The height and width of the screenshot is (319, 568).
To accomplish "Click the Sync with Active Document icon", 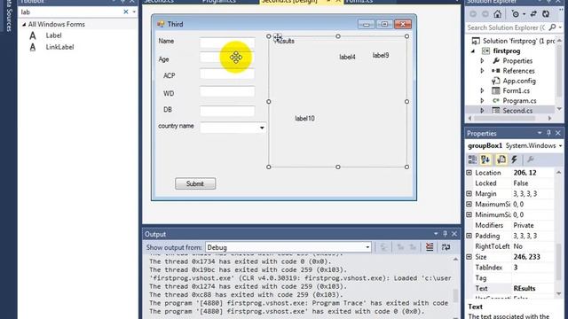I will [533, 14].
